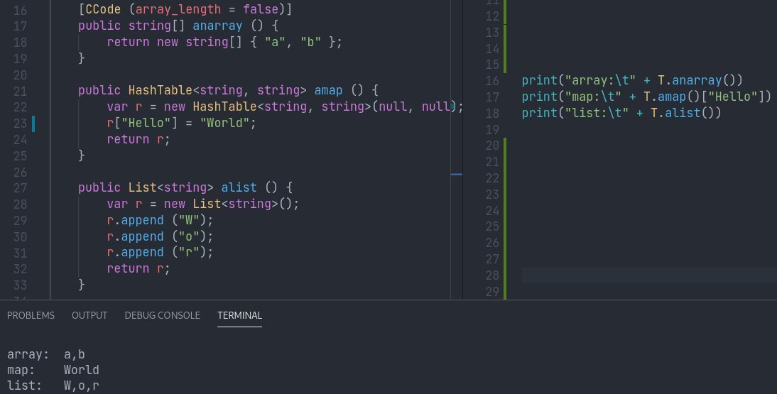This screenshot has height=394, width=777.
Task: Click 'alist' method name on line 27
Action: pos(239,187)
